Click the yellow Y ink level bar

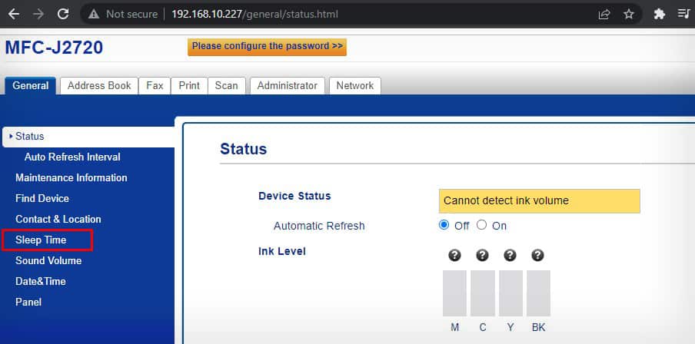(510, 293)
